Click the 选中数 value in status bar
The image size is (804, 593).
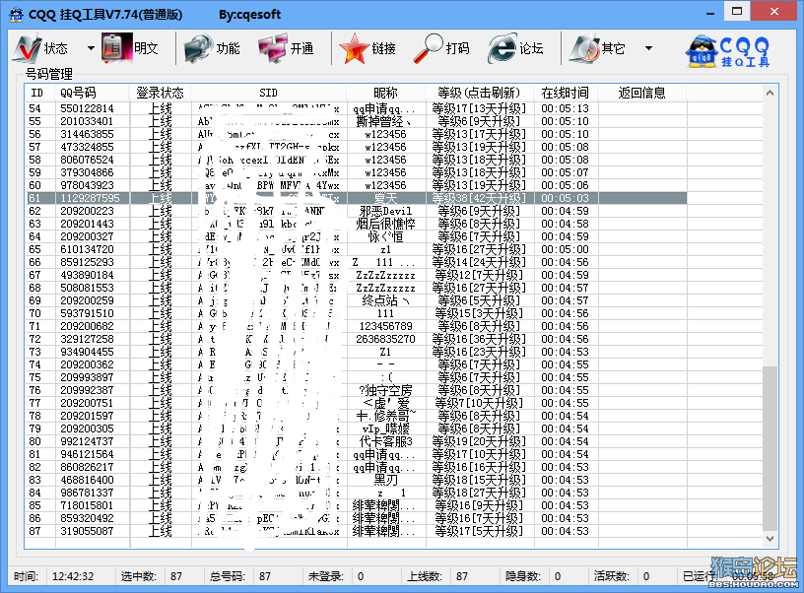pos(176,576)
